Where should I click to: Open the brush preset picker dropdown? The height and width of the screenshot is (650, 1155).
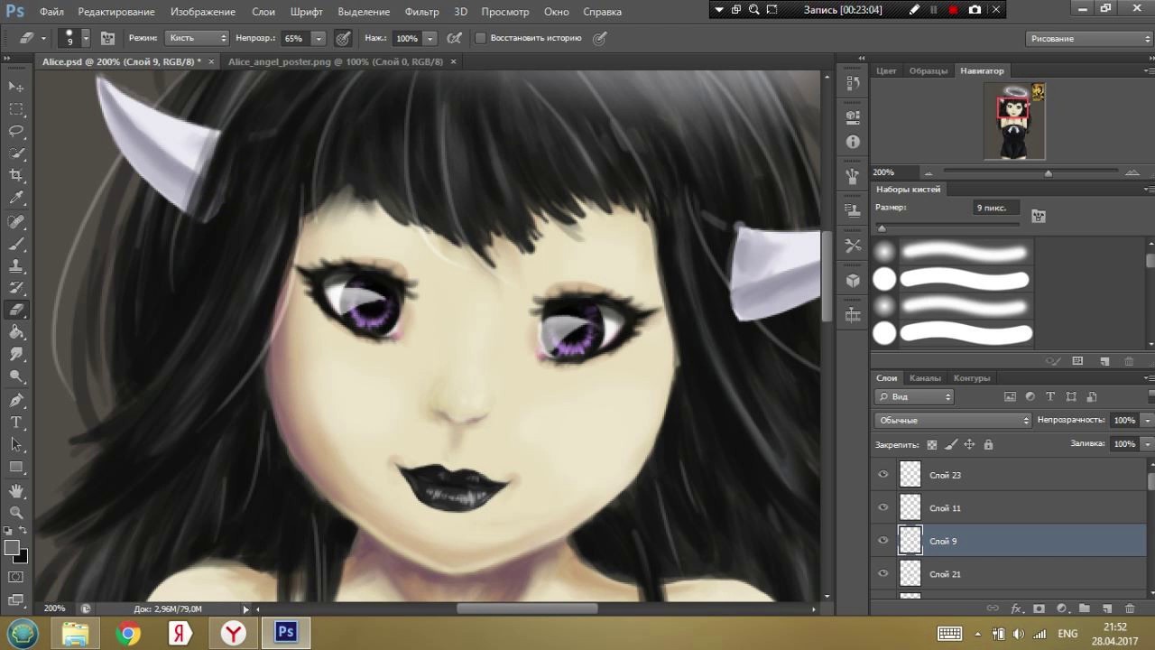[86, 38]
